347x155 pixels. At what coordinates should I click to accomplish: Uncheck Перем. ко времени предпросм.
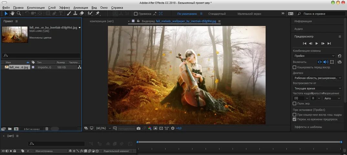[294, 119]
